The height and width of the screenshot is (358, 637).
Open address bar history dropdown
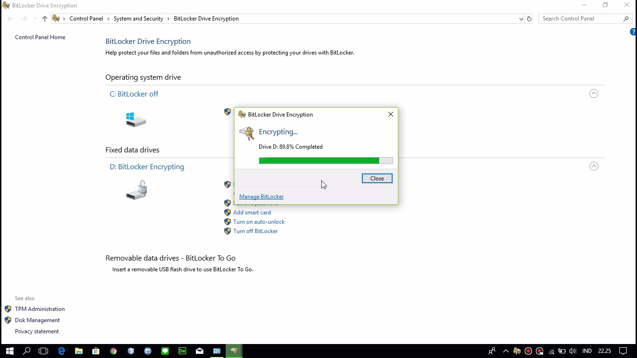point(521,19)
